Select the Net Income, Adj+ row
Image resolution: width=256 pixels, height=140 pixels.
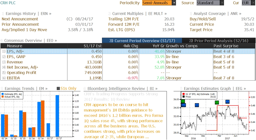point(128,67)
